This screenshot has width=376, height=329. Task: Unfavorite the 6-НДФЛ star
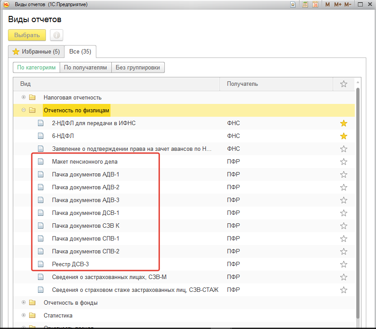[344, 136]
